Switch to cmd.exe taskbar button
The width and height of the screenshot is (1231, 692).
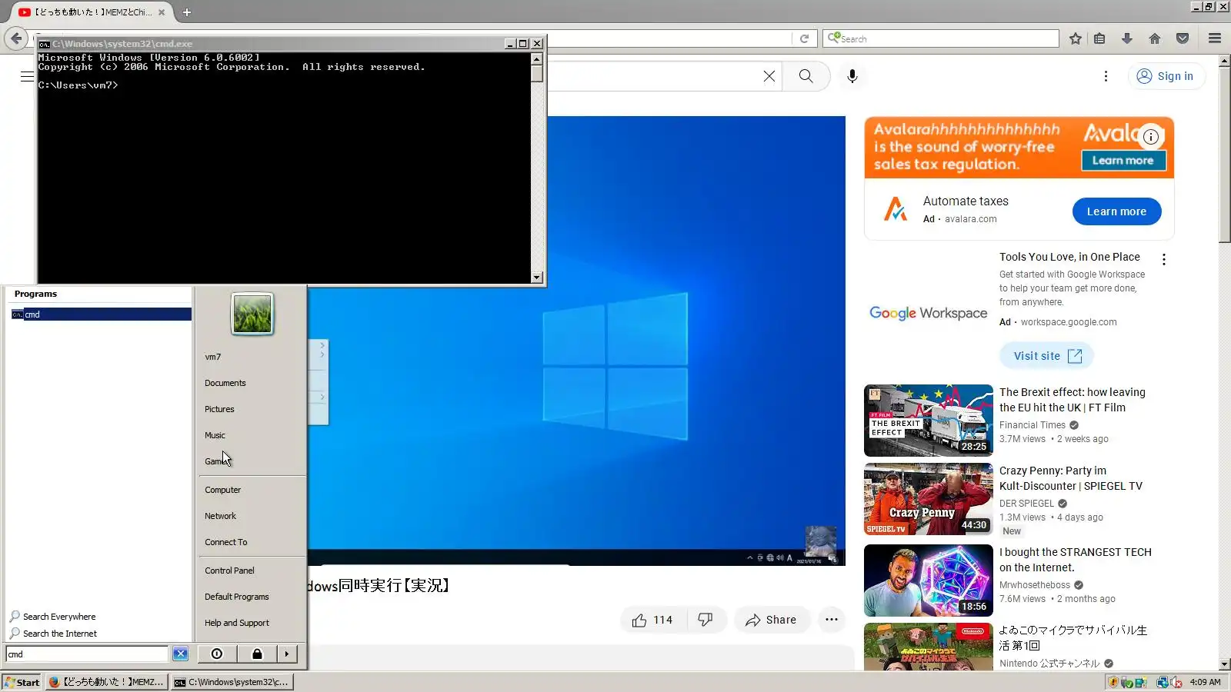pyautogui.click(x=232, y=682)
